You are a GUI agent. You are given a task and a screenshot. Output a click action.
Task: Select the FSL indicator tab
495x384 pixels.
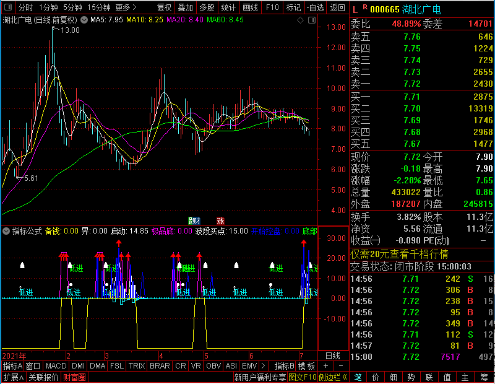117,366
